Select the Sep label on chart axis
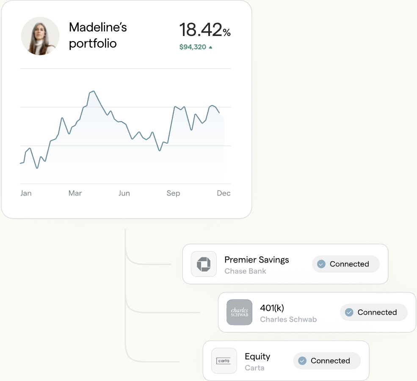This screenshot has height=381, width=417. click(173, 193)
